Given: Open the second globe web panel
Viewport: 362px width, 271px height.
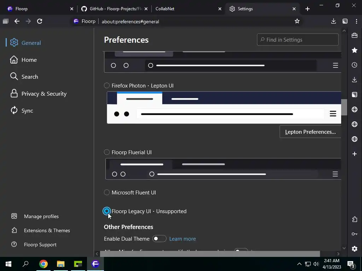Looking at the screenshot, I should [354, 124].
